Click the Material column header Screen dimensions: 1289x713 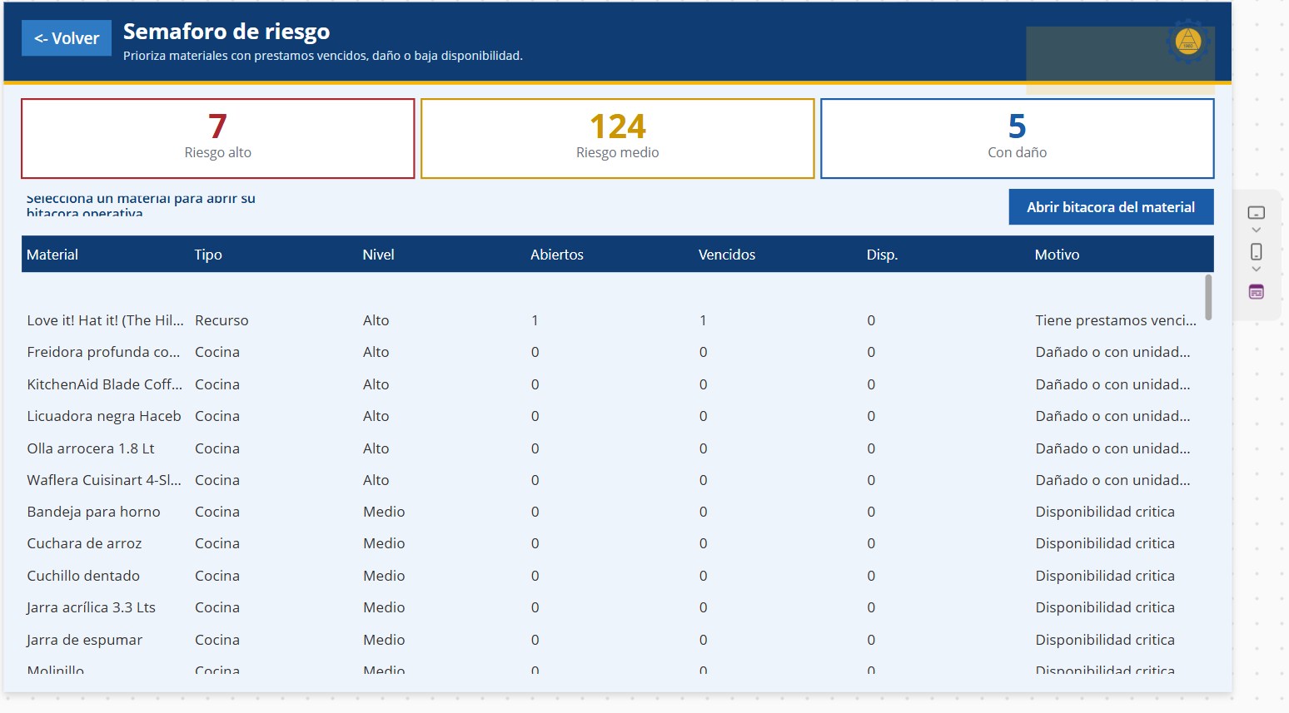coord(52,255)
